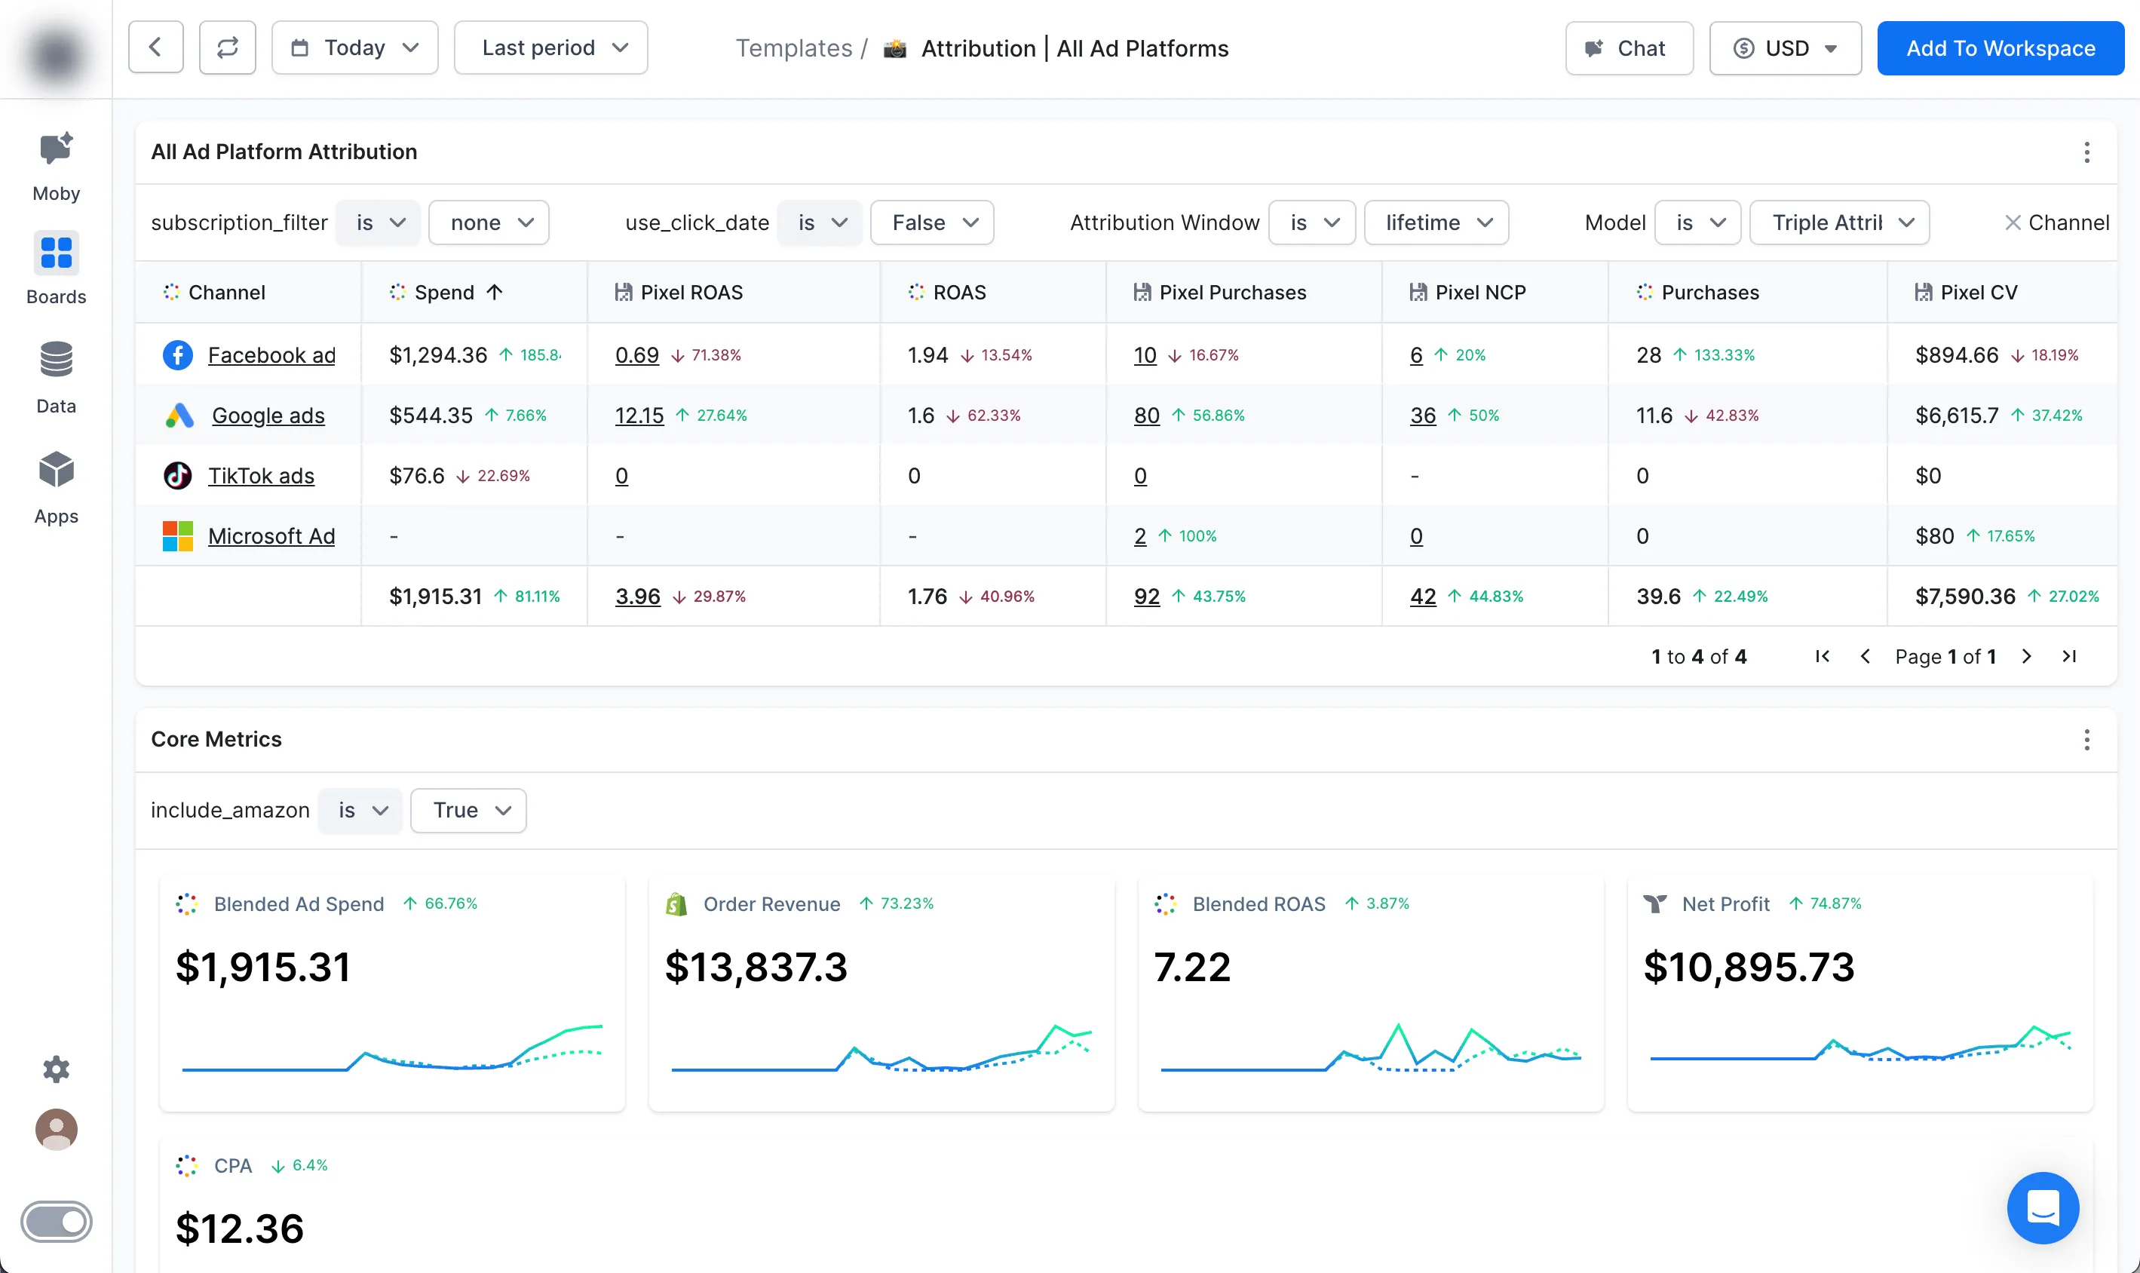Image resolution: width=2140 pixels, height=1273 pixels.
Task: Click the Templates breadcrumb
Action: pos(793,48)
